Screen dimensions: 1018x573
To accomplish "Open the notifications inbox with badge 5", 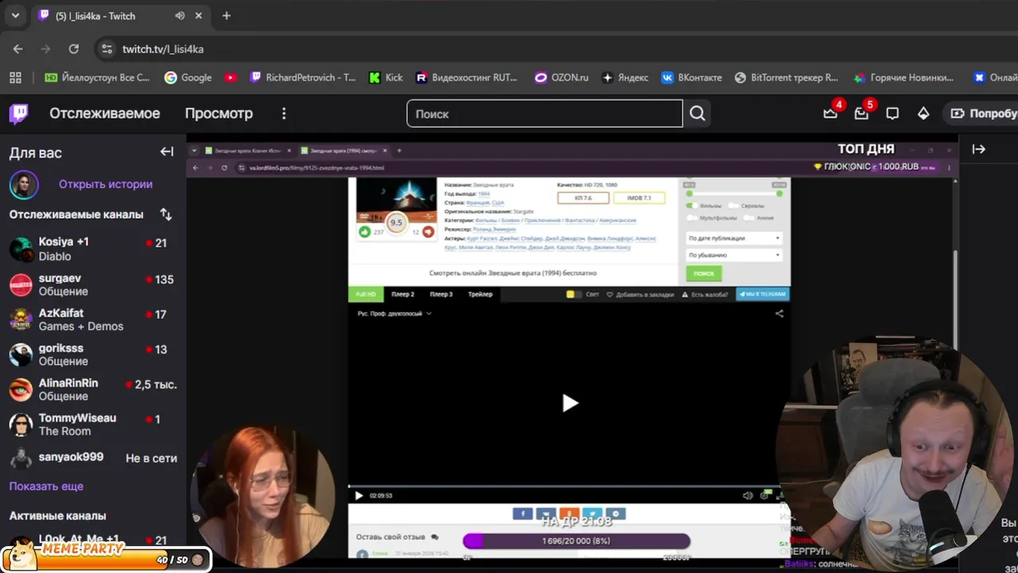I will coord(861,114).
